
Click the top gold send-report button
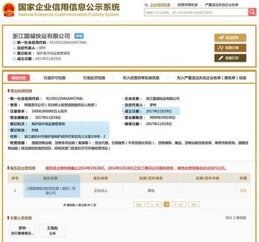230,37
